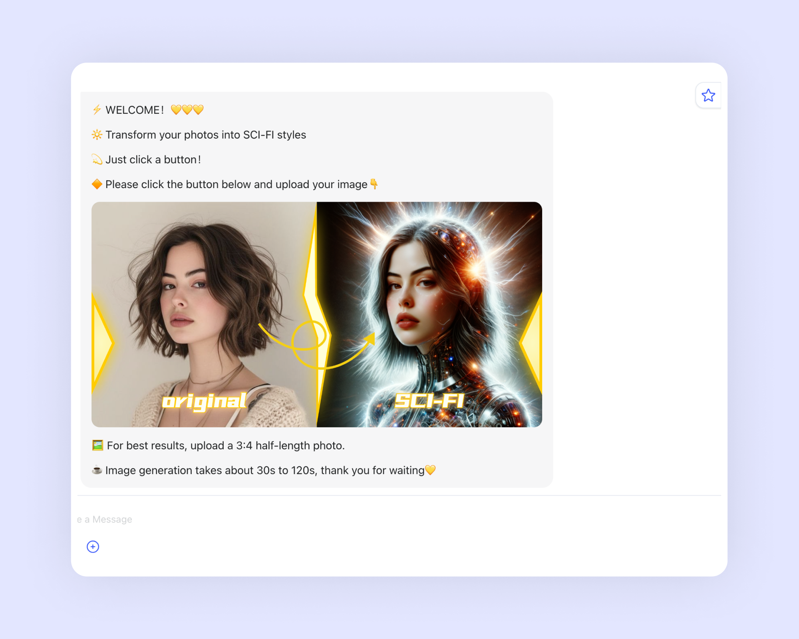Click the orange diamond emoji before Please
This screenshot has height=639, width=799.
point(97,184)
